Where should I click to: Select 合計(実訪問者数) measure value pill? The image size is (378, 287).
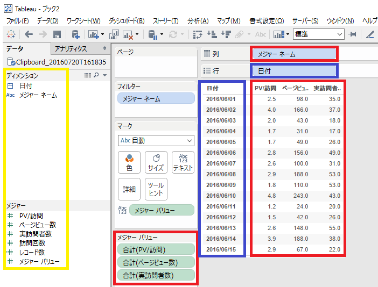coord(156,275)
